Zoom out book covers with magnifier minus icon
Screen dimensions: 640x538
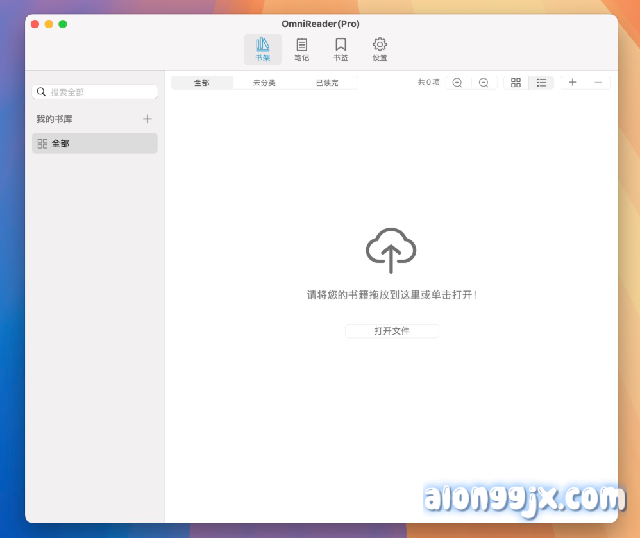[484, 82]
